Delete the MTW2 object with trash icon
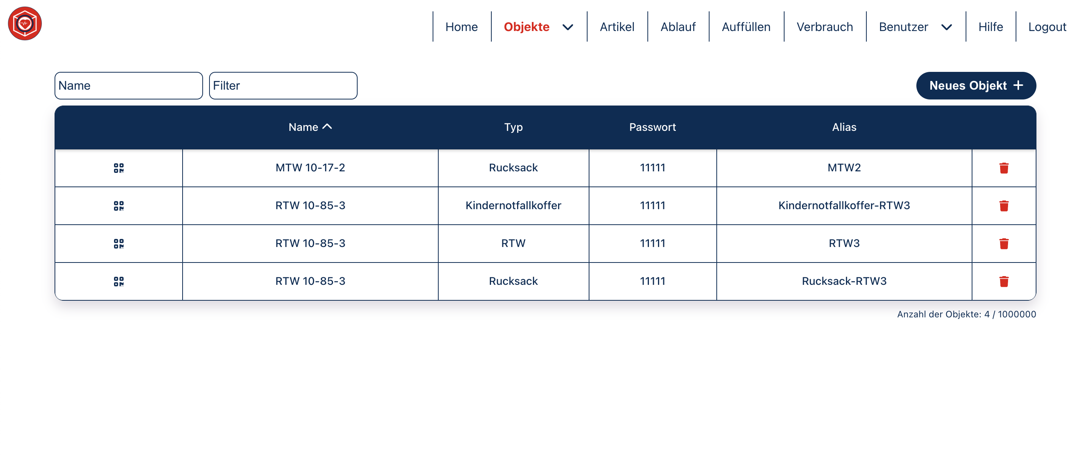1091x466 pixels. [1003, 168]
